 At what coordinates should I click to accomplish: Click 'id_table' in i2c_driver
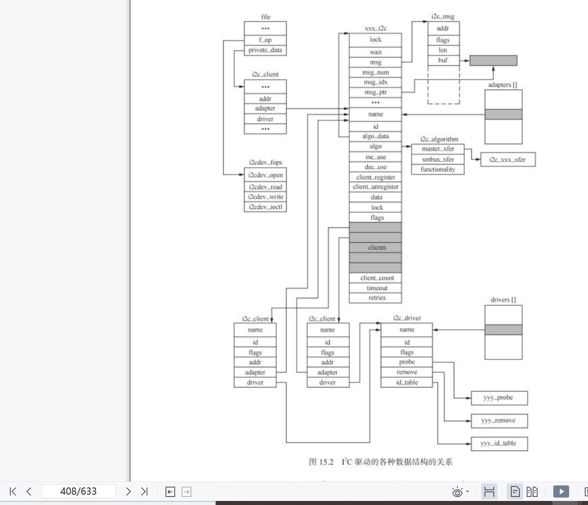407,382
